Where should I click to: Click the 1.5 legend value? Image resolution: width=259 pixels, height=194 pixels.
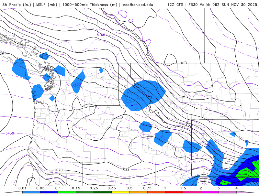[x=183, y=188]
